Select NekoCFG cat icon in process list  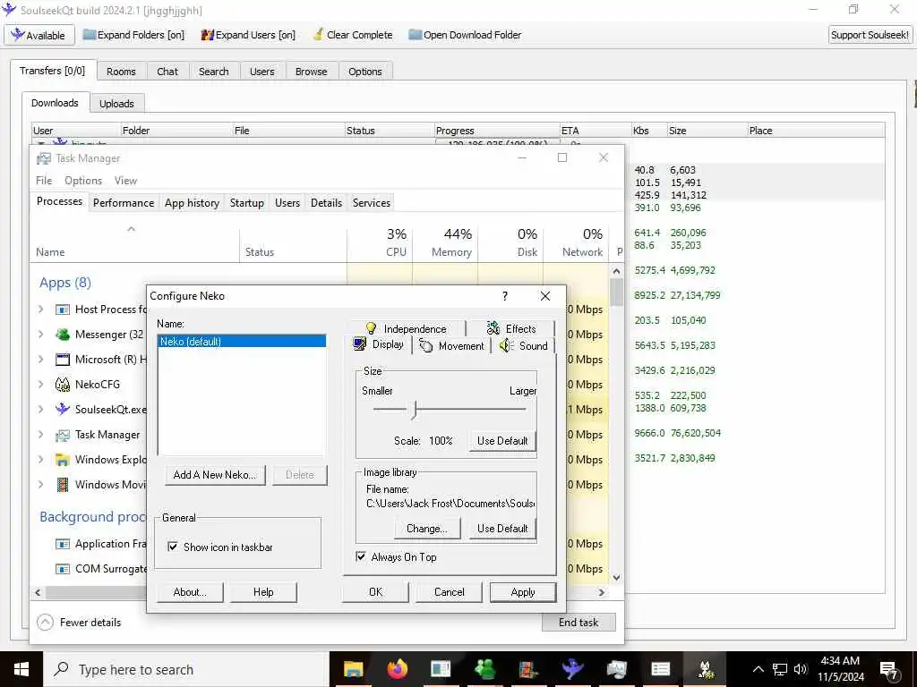pos(63,385)
